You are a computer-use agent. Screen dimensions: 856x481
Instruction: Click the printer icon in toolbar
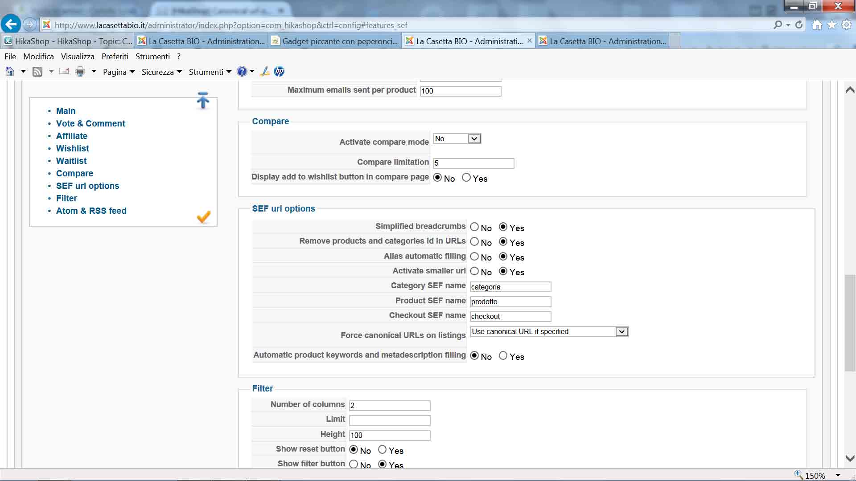[80, 72]
